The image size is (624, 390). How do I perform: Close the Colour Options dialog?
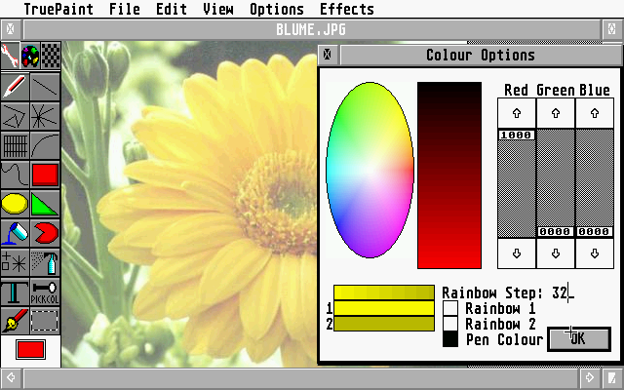tap(328, 55)
